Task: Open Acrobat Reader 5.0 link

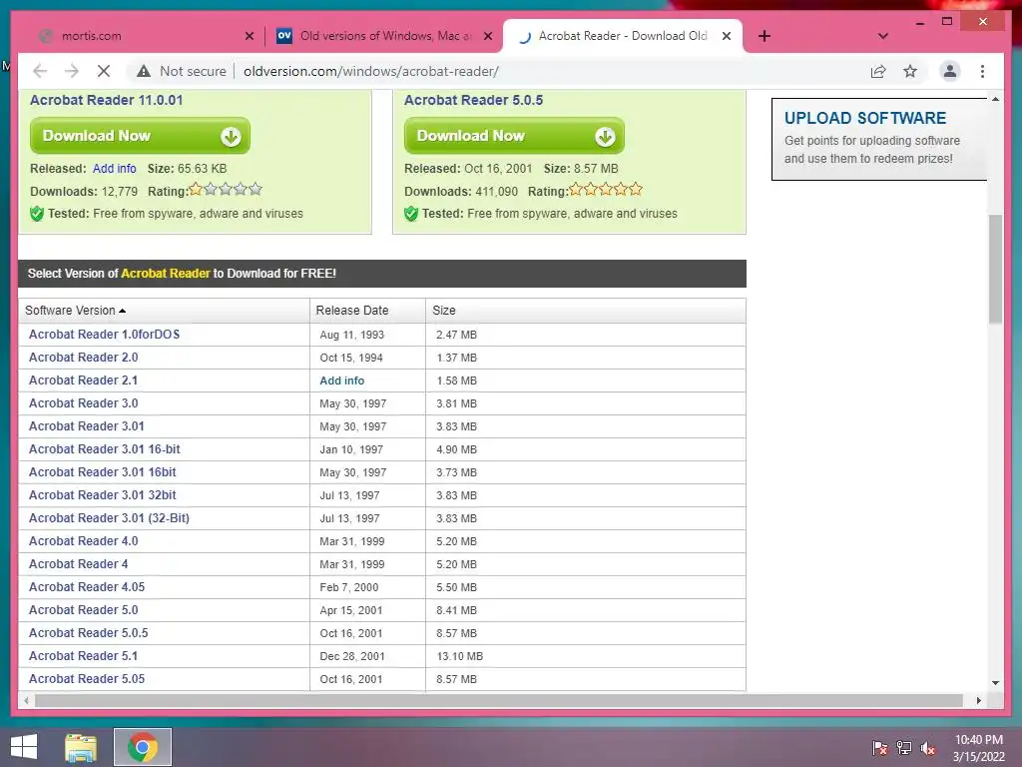Action: (x=84, y=610)
